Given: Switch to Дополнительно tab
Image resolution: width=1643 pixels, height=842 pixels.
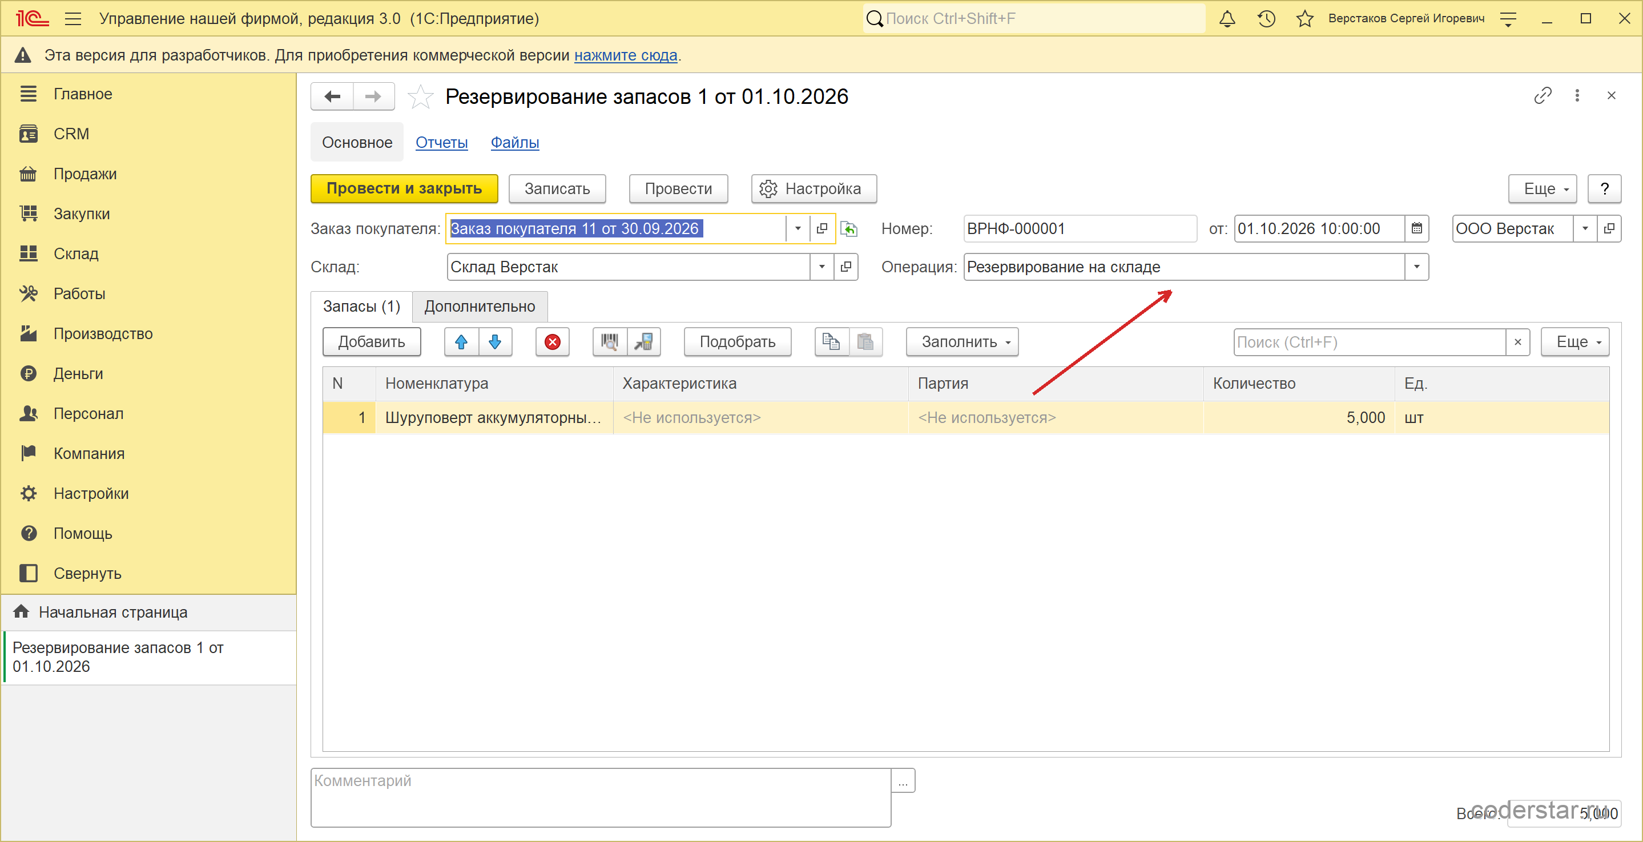Looking at the screenshot, I should (x=480, y=306).
